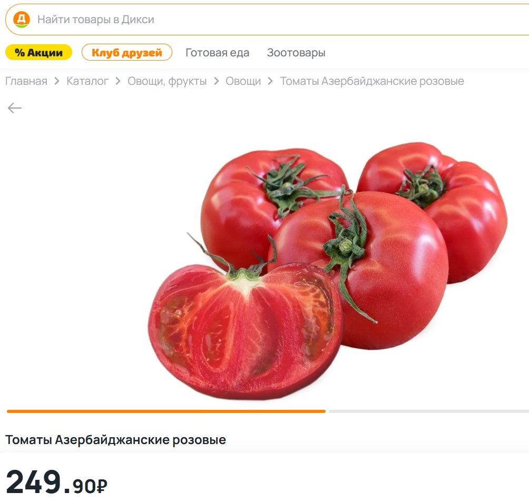Viewport: 529px width, 502px height.
Task: Select first orange image carousel indicator
Action: point(166,411)
